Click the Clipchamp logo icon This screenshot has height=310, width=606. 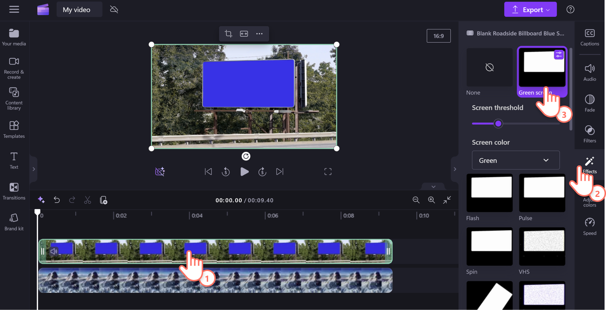(x=43, y=10)
